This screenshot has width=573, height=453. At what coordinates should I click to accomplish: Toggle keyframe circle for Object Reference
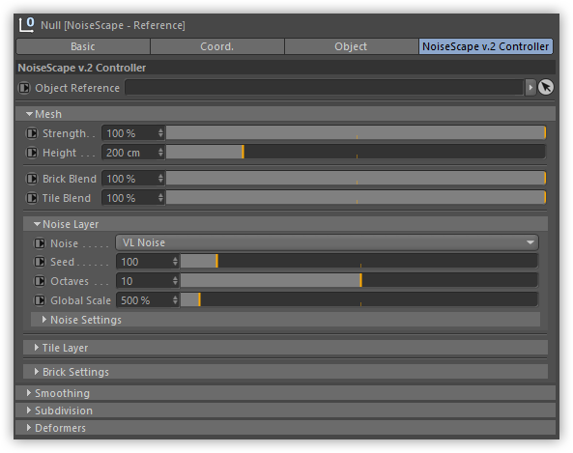tap(24, 88)
